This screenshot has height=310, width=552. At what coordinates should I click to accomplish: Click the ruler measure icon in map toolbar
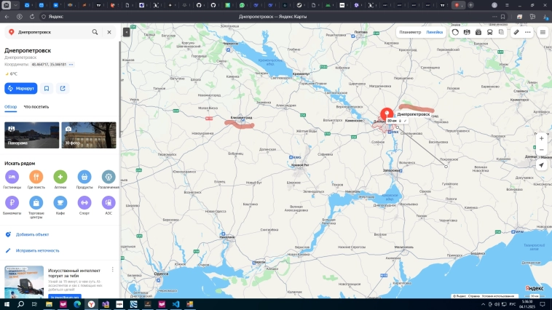pos(516,32)
